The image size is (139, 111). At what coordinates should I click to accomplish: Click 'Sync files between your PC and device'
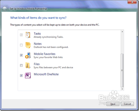tap(53, 67)
